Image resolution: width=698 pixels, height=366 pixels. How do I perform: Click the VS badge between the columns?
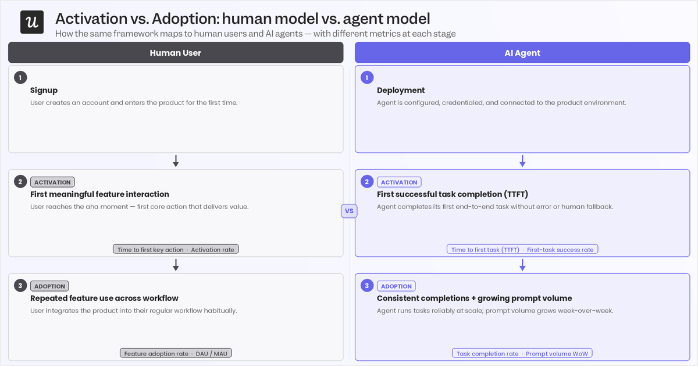pos(349,211)
